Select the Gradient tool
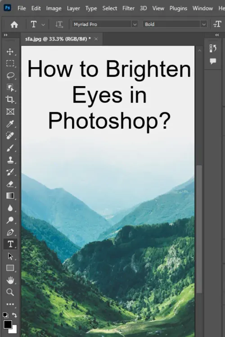This screenshot has height=337, width=225. [10, 196]
